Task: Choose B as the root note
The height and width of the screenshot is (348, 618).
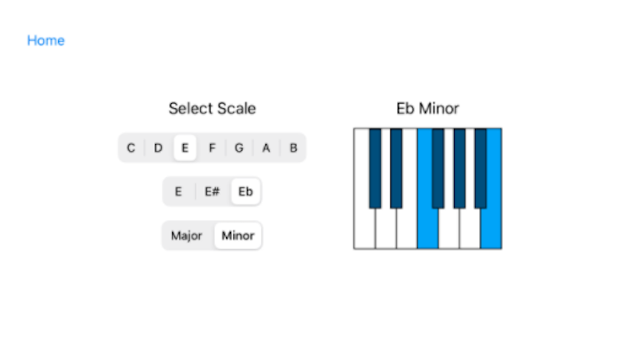Action: click(293, 148)
